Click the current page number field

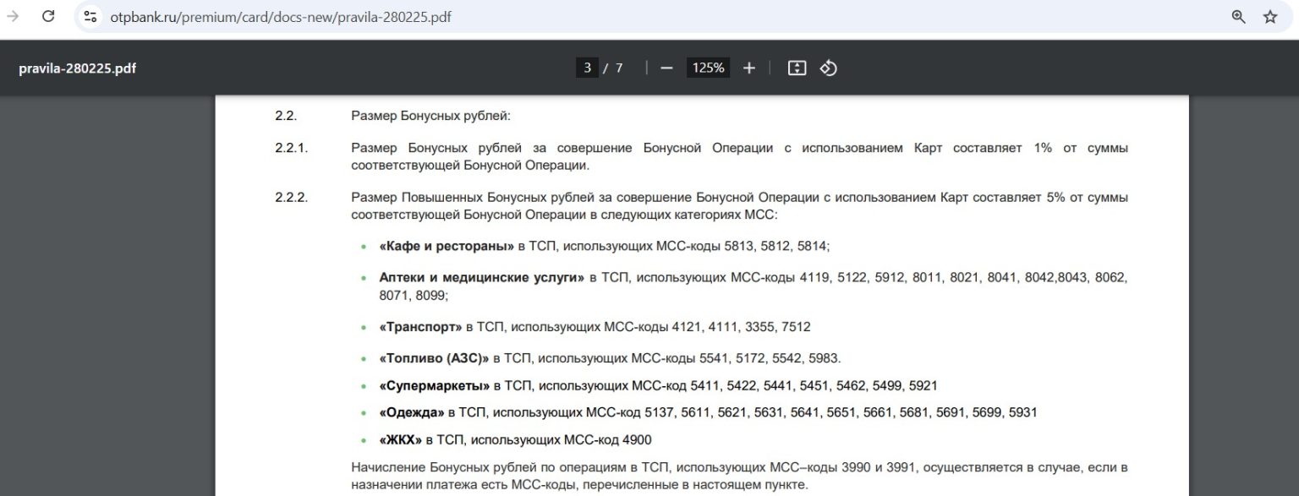pyautogui.click(x=587, y=68)
